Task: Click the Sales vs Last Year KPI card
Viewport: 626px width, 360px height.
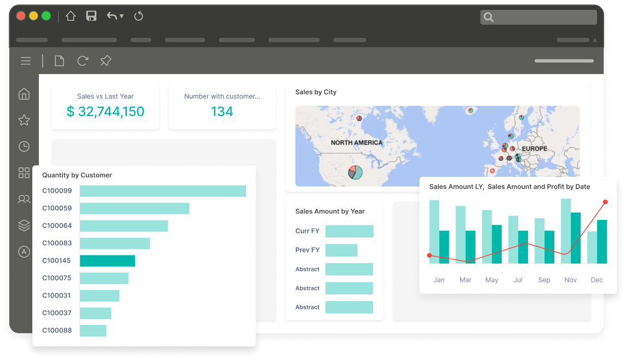Action: [x=105, y=105]
